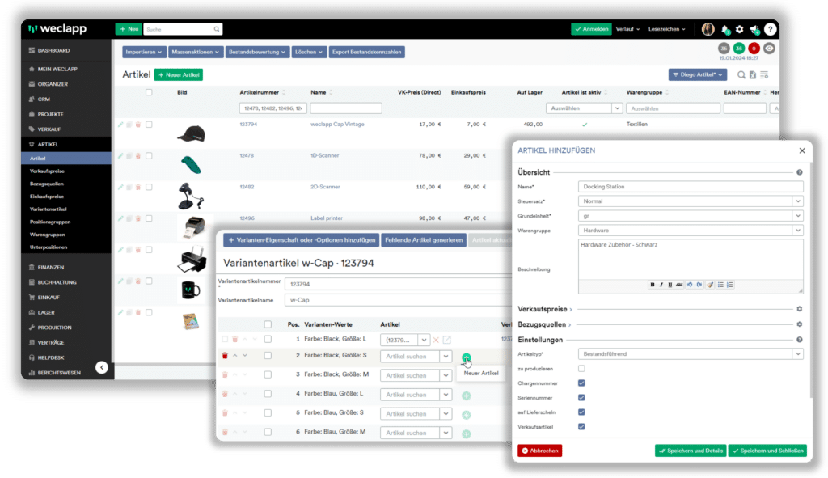The width and height of the screenshot is (828, 478).
Task: Open the Diego Artikel filter dropdown
Action: tap(698, 75)
